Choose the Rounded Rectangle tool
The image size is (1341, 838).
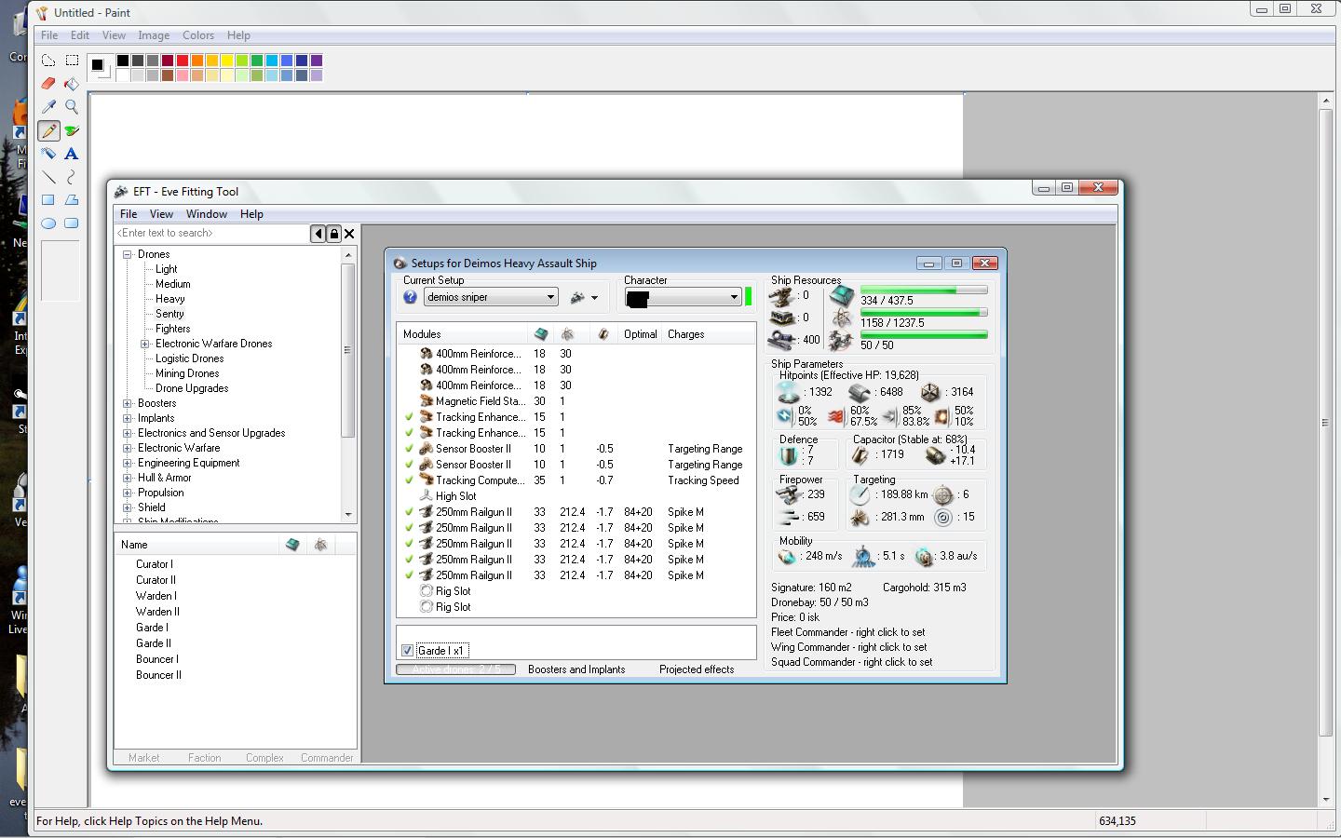pyautogui.click(x=72, y=223)
